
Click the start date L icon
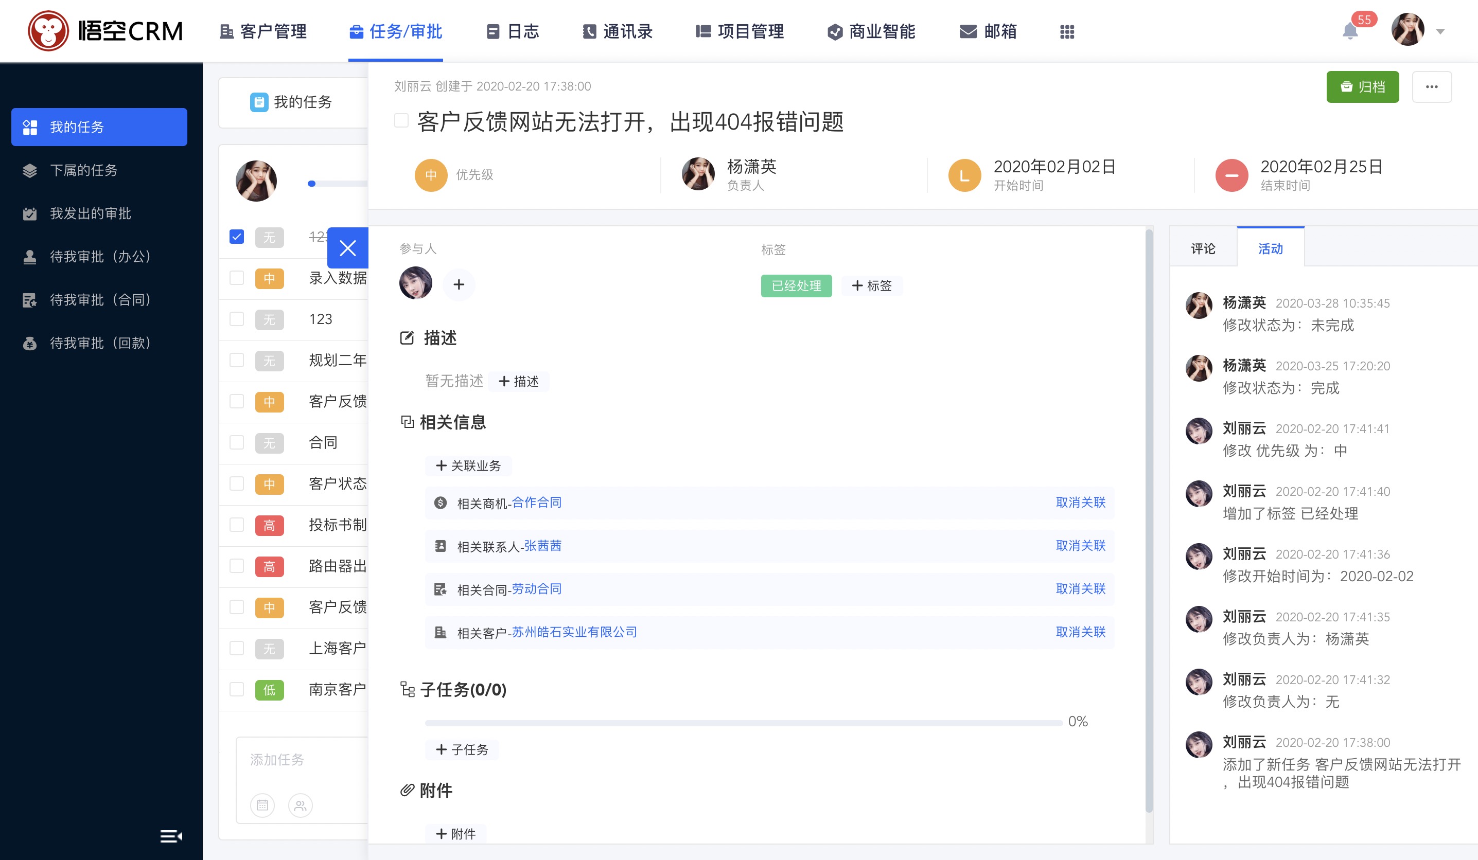click(964, 175)
